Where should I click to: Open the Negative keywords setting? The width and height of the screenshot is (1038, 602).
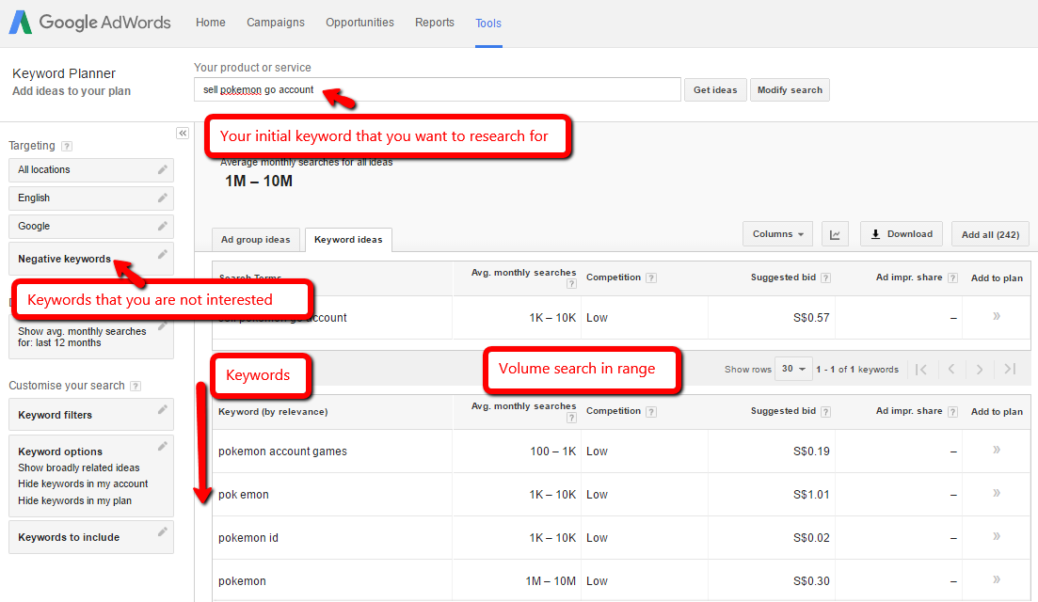tap(91, 259)
